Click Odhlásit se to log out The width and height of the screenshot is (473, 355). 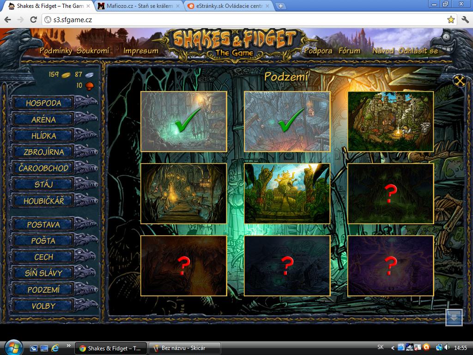[418, 51]
